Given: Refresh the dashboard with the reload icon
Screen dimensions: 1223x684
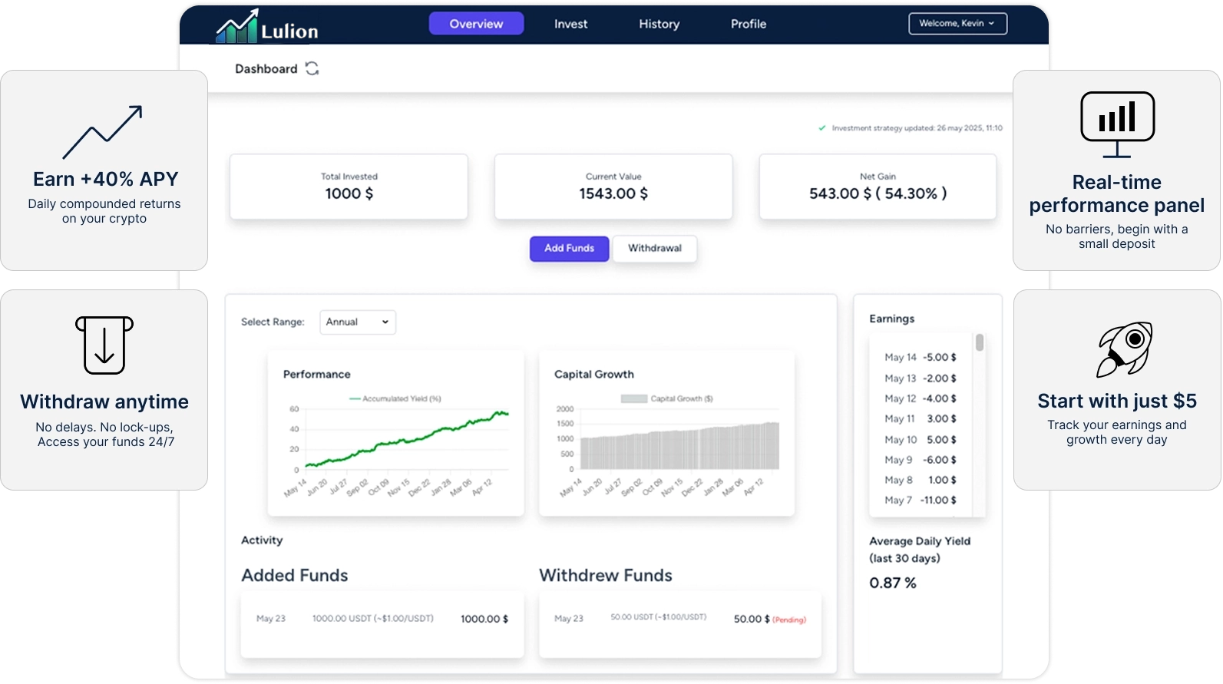Looking at the screenshot, I should (x=312, y=69).
